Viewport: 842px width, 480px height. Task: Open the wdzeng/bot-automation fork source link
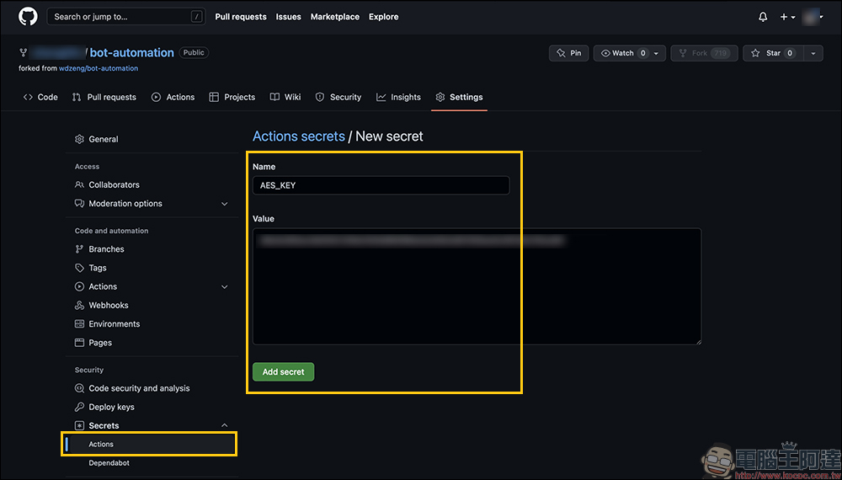click(x=99, y=68)
